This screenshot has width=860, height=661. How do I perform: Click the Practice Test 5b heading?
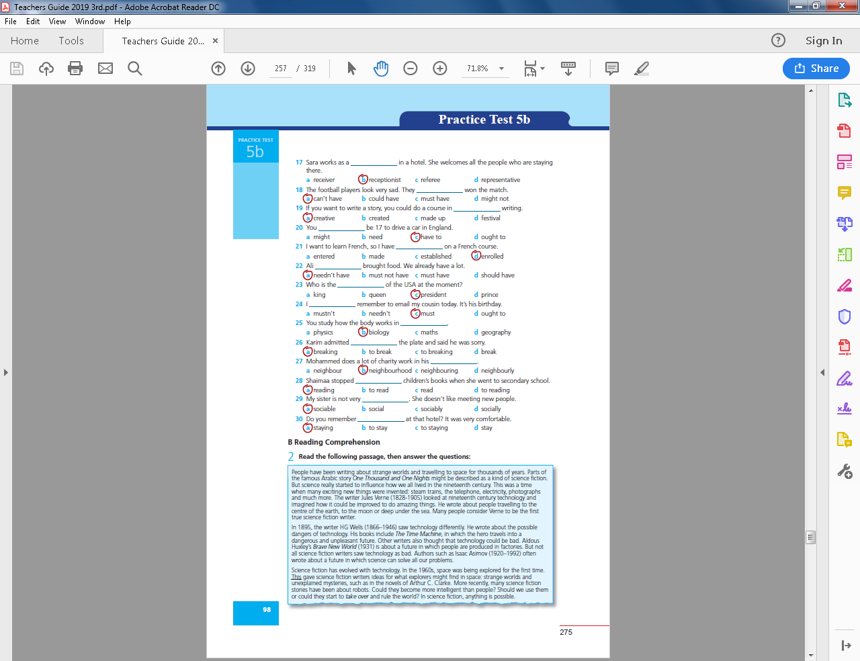click(484, 120)
